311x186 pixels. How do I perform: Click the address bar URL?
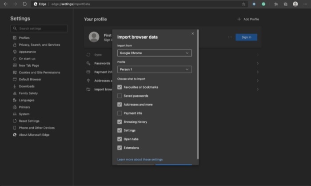click(71, 4)
